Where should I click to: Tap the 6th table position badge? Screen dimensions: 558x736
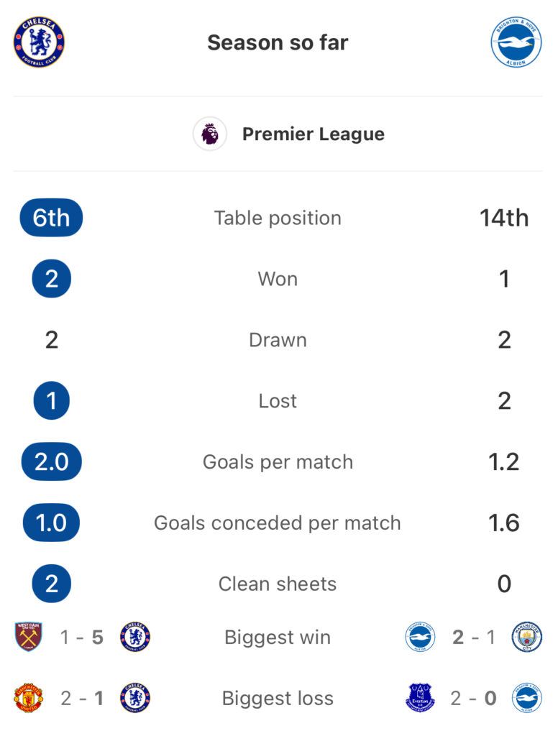pyautogui.click(x=51, y=218)
